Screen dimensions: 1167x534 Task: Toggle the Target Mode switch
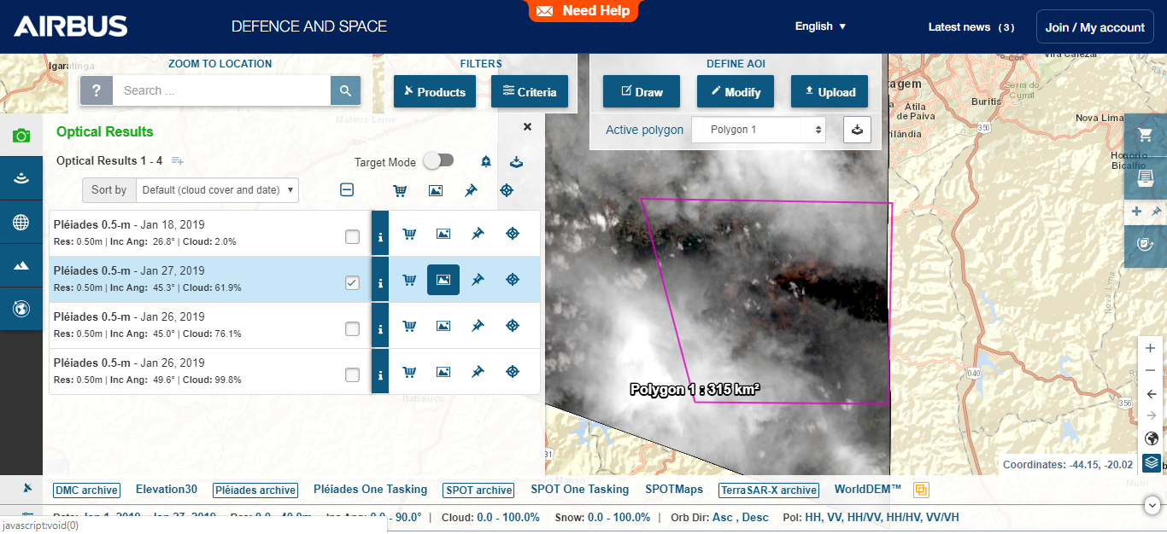pos(438,160)
